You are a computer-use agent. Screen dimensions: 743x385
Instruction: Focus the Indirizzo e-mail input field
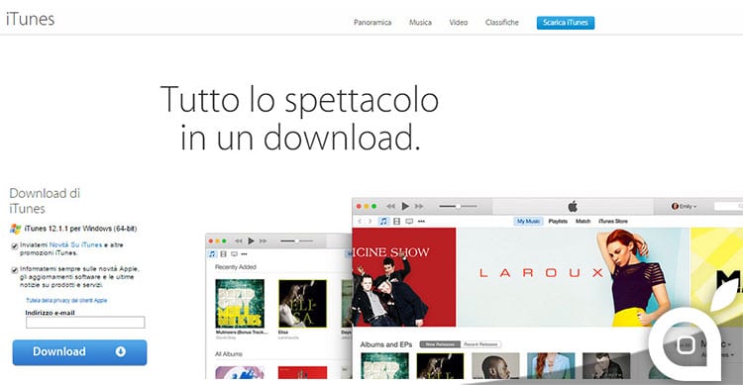tap(85, 323)
